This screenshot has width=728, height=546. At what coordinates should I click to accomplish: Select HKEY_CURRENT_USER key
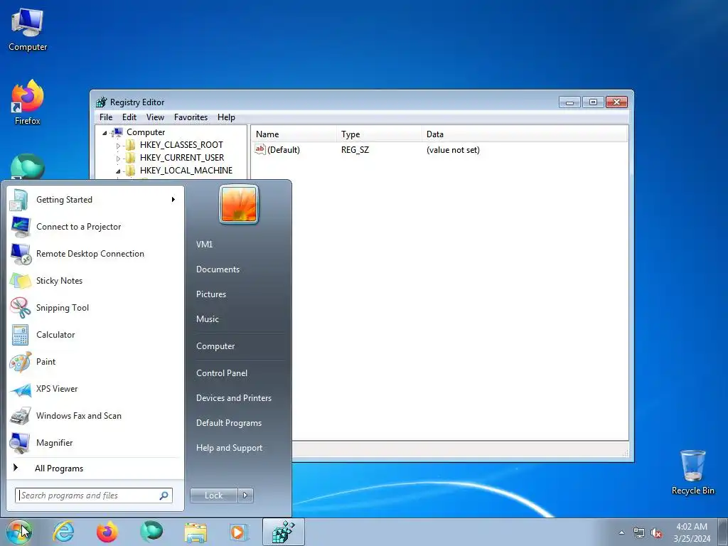coord(182,158)
